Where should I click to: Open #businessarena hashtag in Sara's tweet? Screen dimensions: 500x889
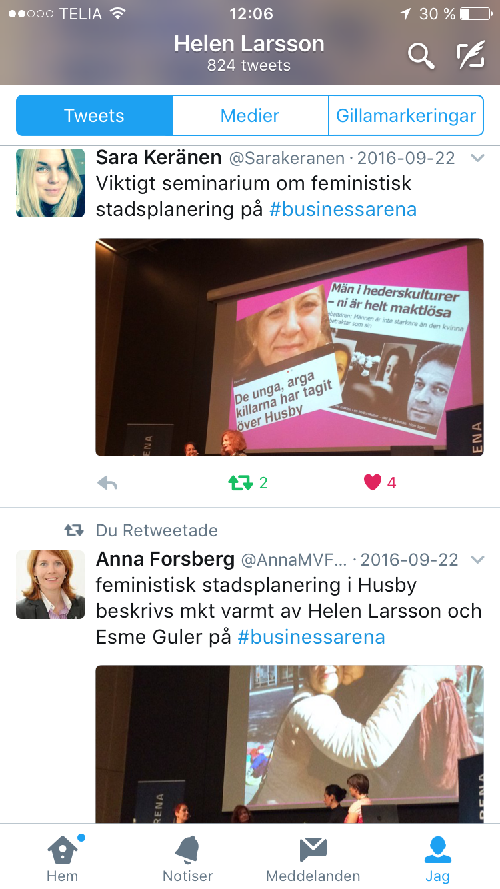(343, 209)
